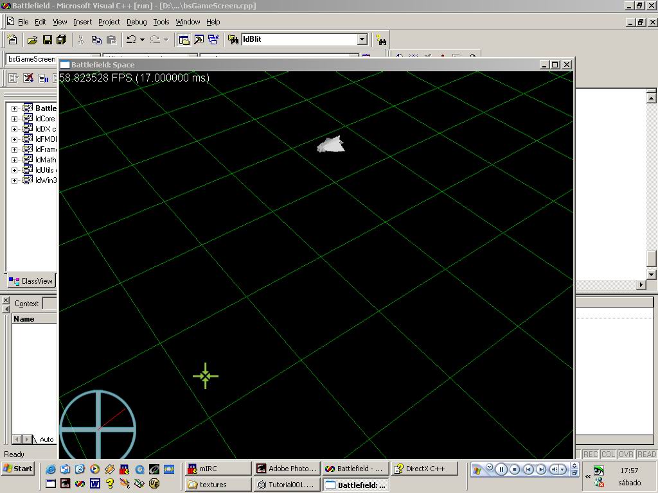This screenshot has width=658, height=493.
Task: Open the Help menu
Action: point(213,22)
